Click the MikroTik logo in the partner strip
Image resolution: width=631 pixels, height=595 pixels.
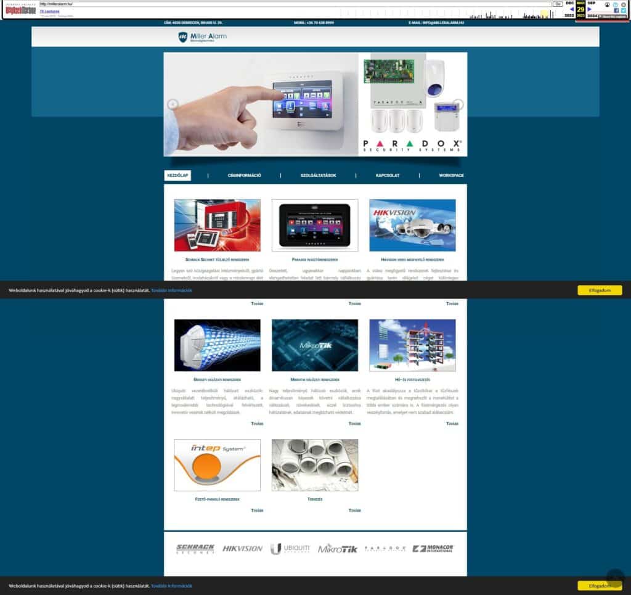pyautogui.click(x=337, y=548)
